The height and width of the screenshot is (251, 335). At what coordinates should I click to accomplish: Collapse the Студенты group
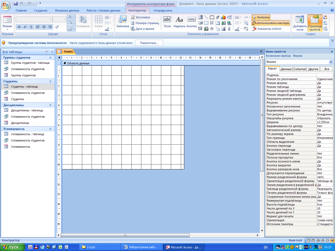click(50, 81)
